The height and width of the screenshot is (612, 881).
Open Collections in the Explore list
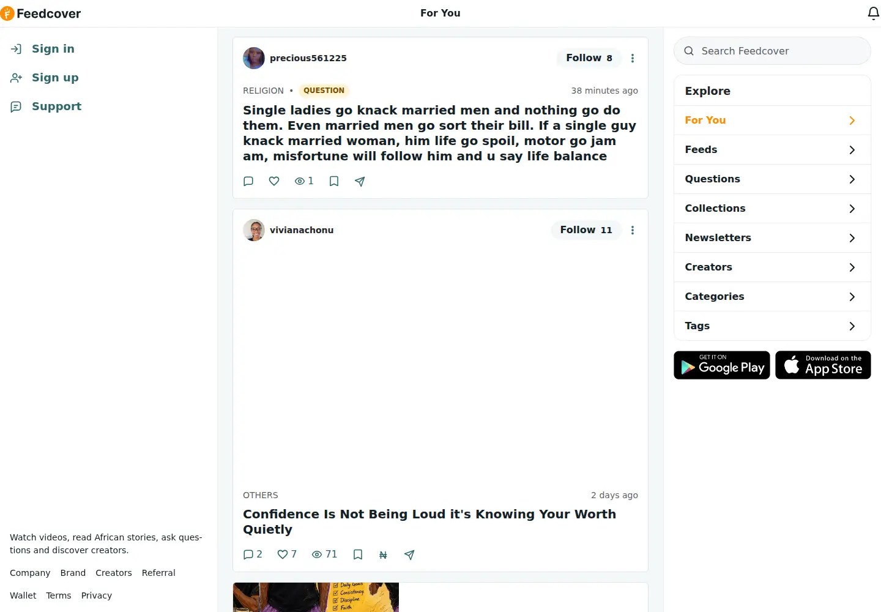coord(772,209)
